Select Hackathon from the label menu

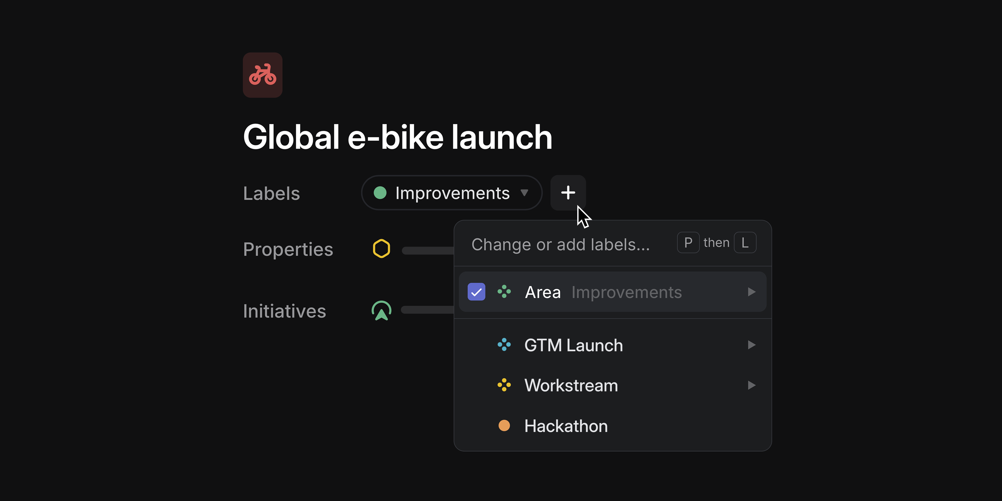[566, 426]
